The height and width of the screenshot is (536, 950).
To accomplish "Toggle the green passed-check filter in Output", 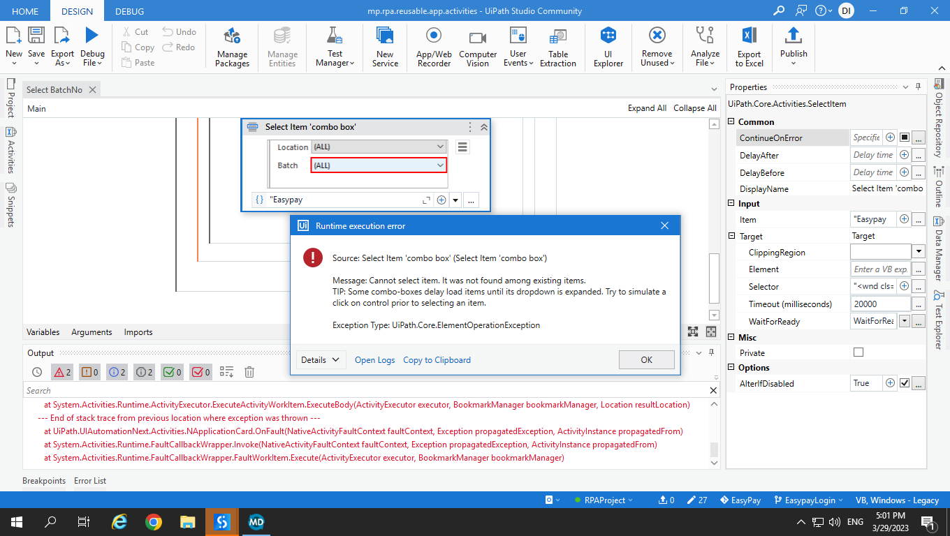I will (172, 372).
